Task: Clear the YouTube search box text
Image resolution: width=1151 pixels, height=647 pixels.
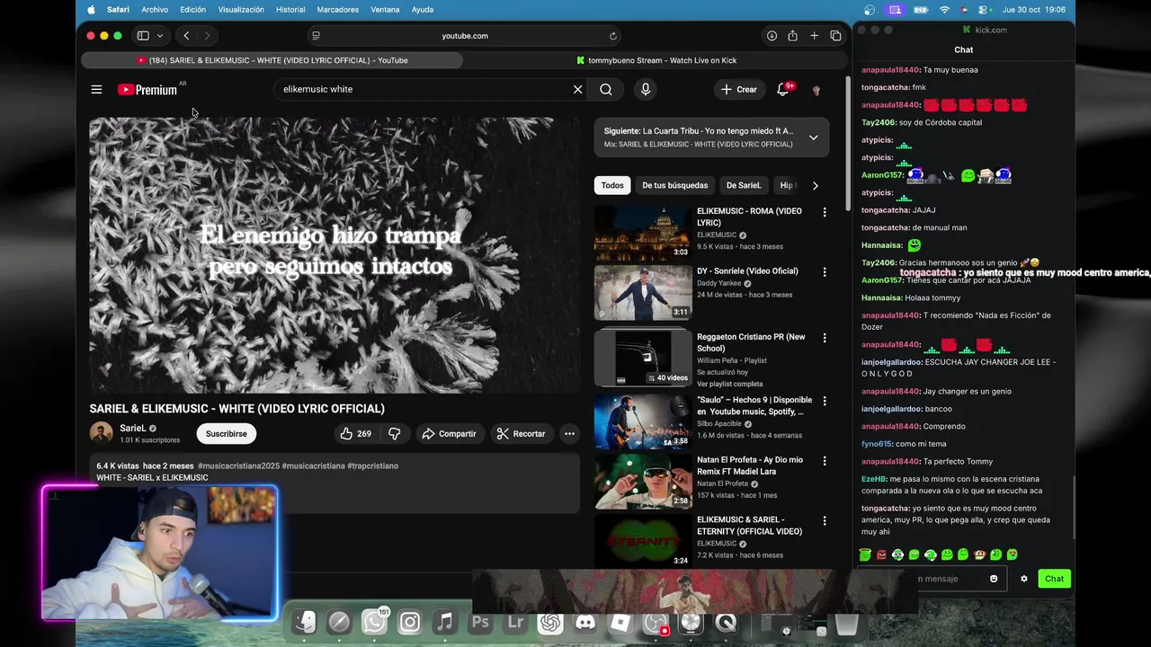Action: pos(578,89)
